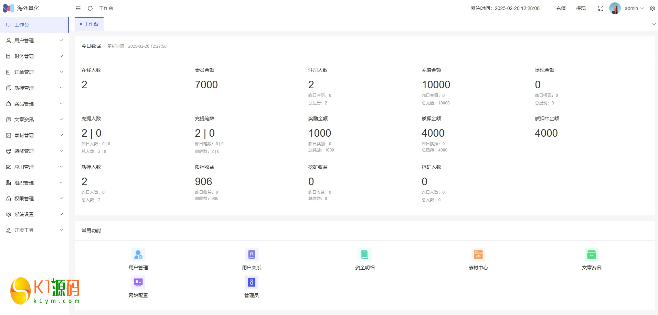Open the 系统设置 sidebar menu label
Screen dimensions: 658x315
24,214
